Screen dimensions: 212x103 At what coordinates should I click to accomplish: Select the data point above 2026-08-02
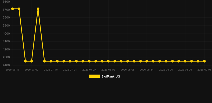[x=108, y=61]
